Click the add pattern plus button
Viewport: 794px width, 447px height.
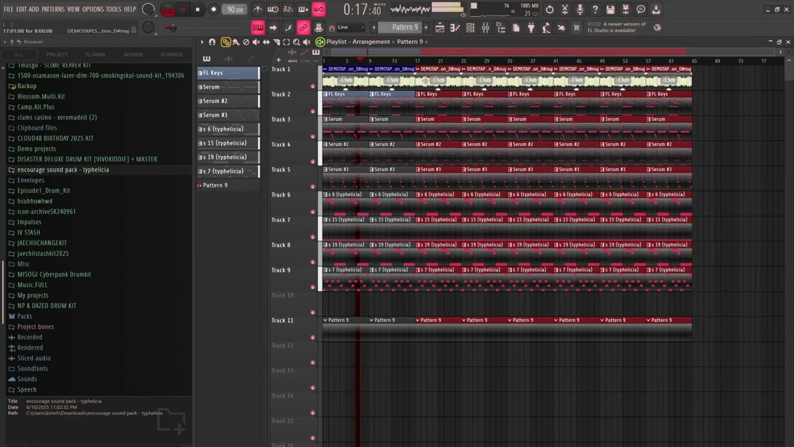point(426,27)
